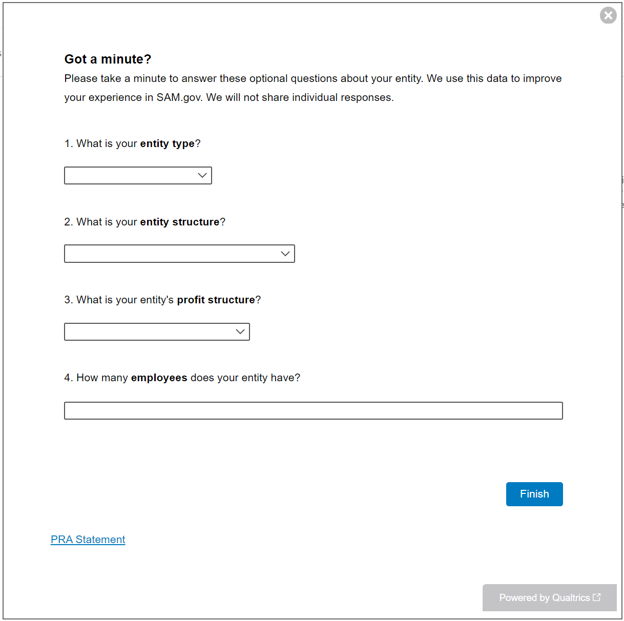Open the PRA Statement link
624x621 pixels.
point(88,540)
